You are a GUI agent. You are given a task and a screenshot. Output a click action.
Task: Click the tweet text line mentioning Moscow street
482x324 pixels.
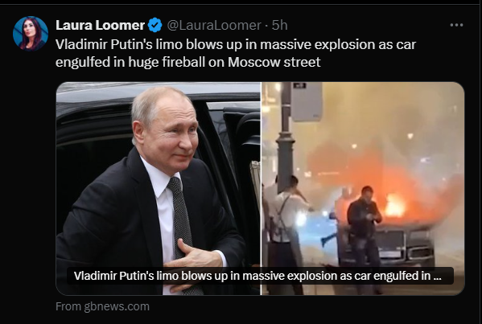[188, 62]
